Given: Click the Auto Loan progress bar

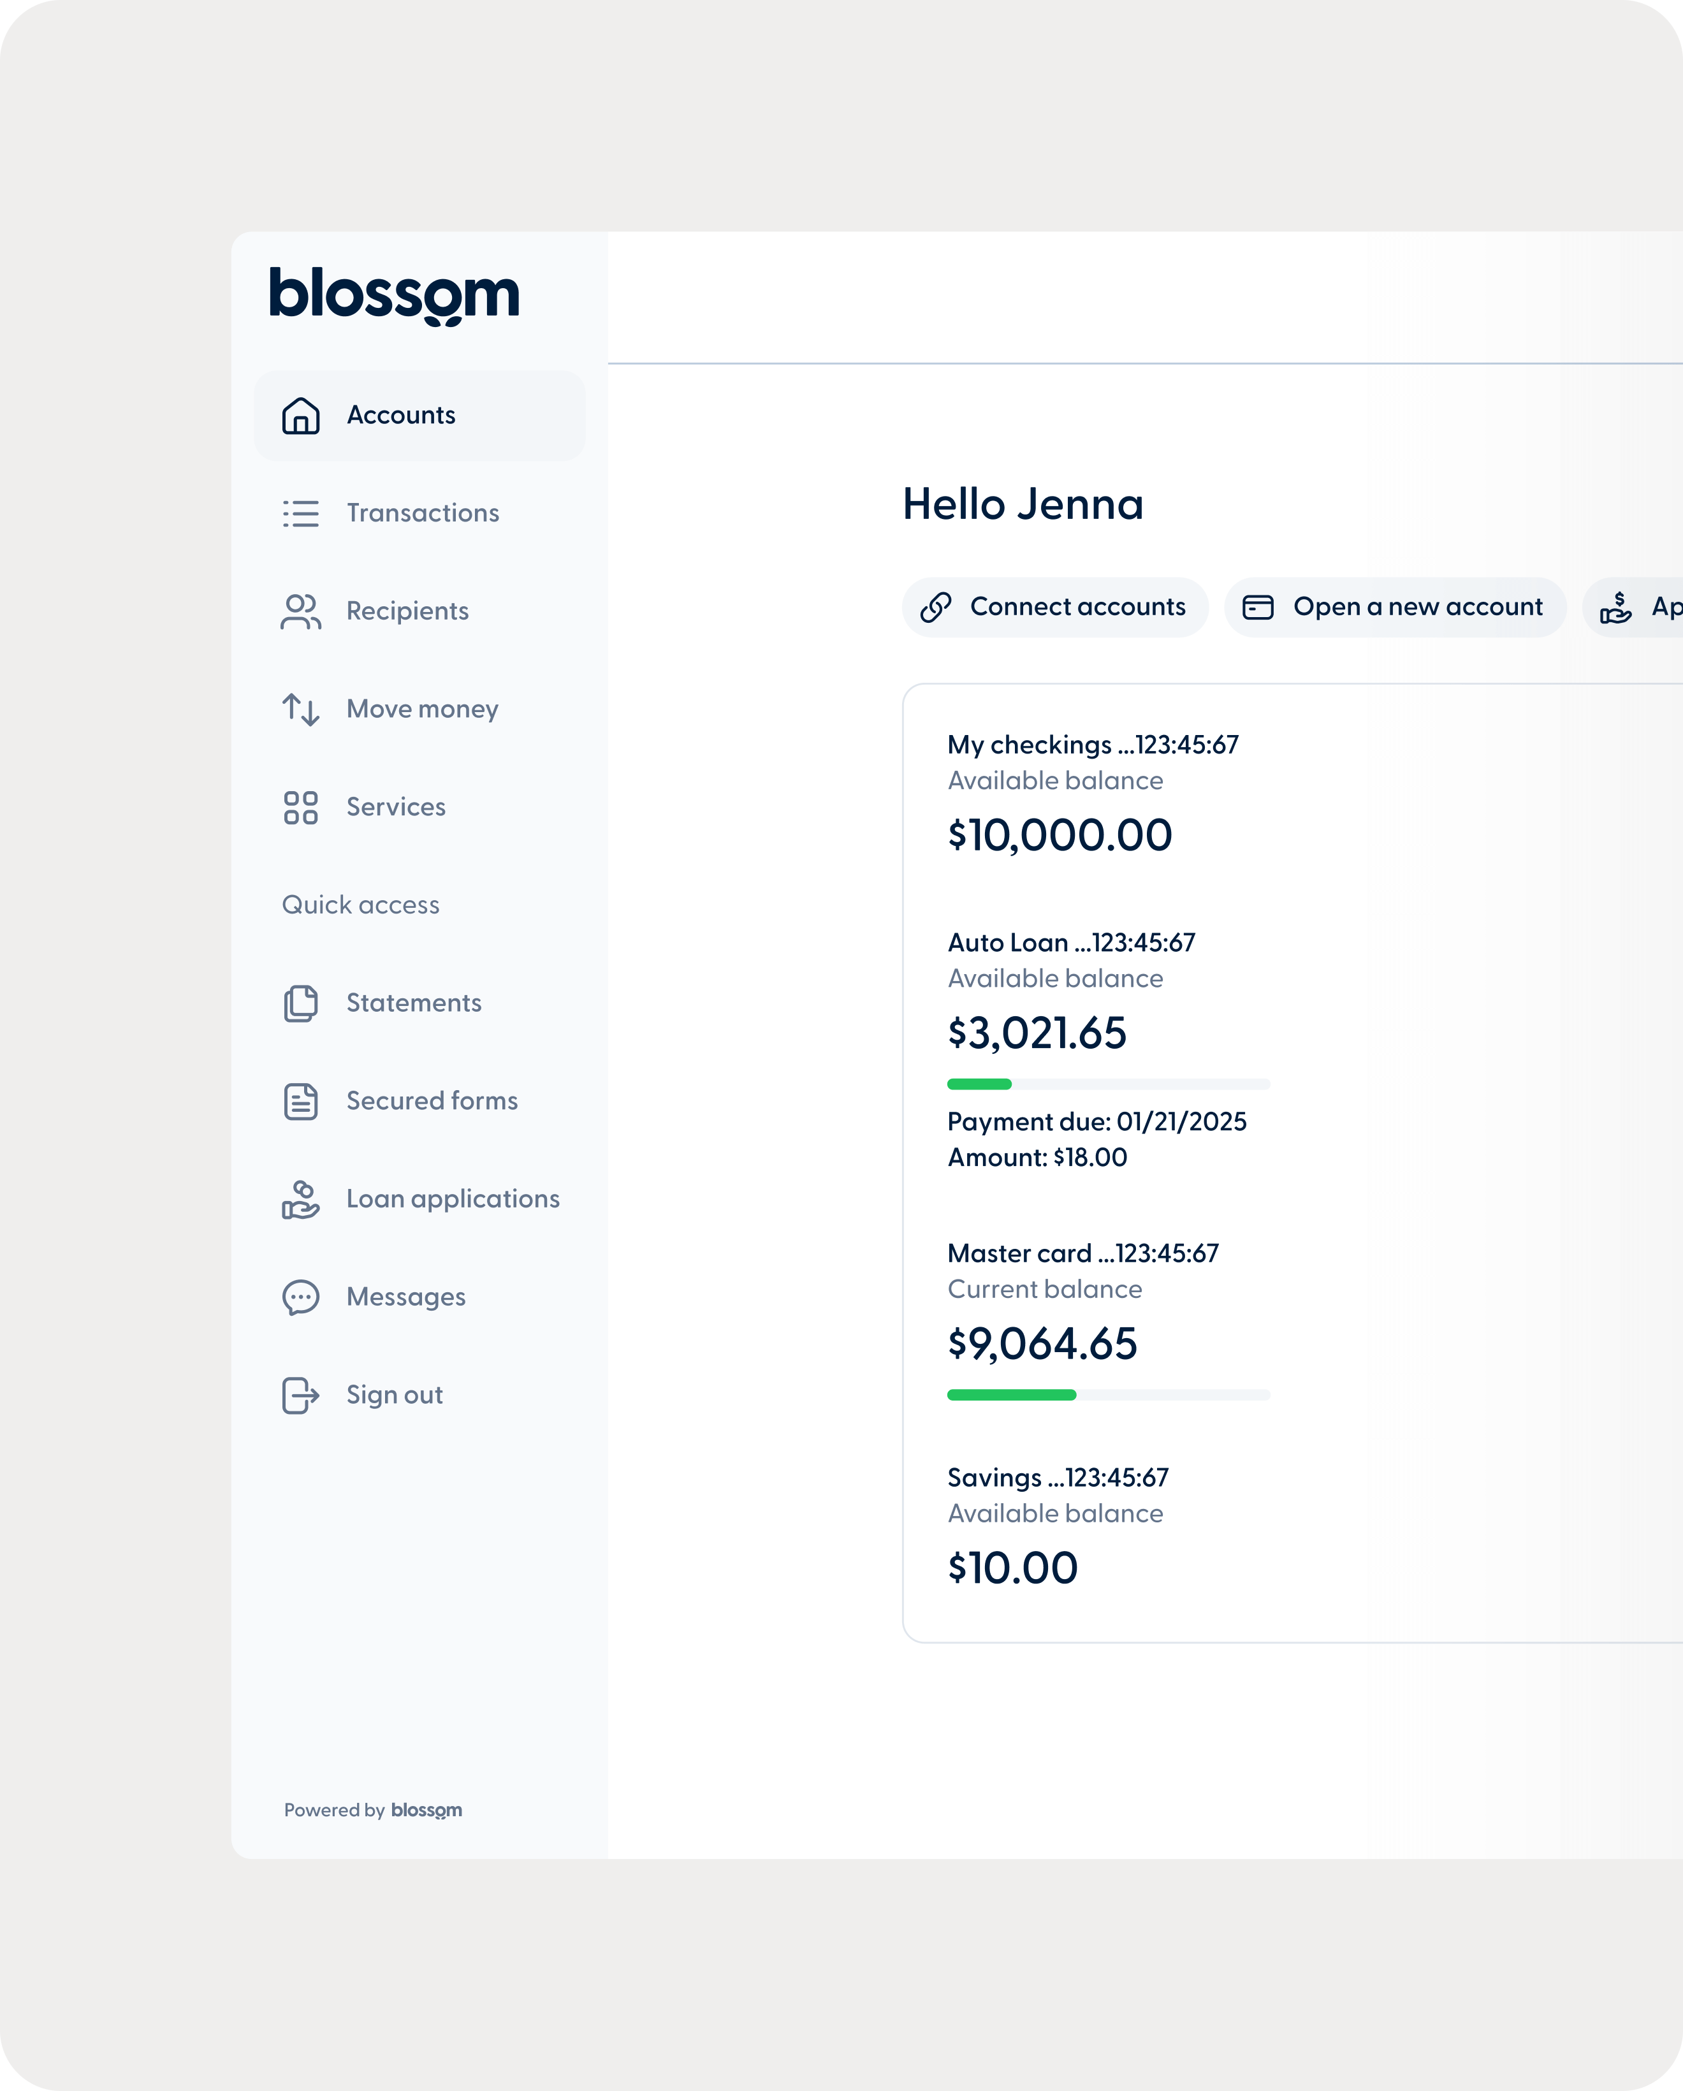Looking at the screenshot, I should point(1108,1084).
